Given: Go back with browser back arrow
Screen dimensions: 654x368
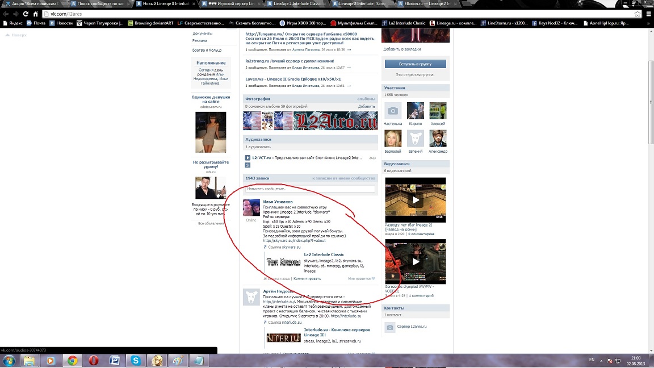Looking at the screenshot, I should (x=6, y=14).
